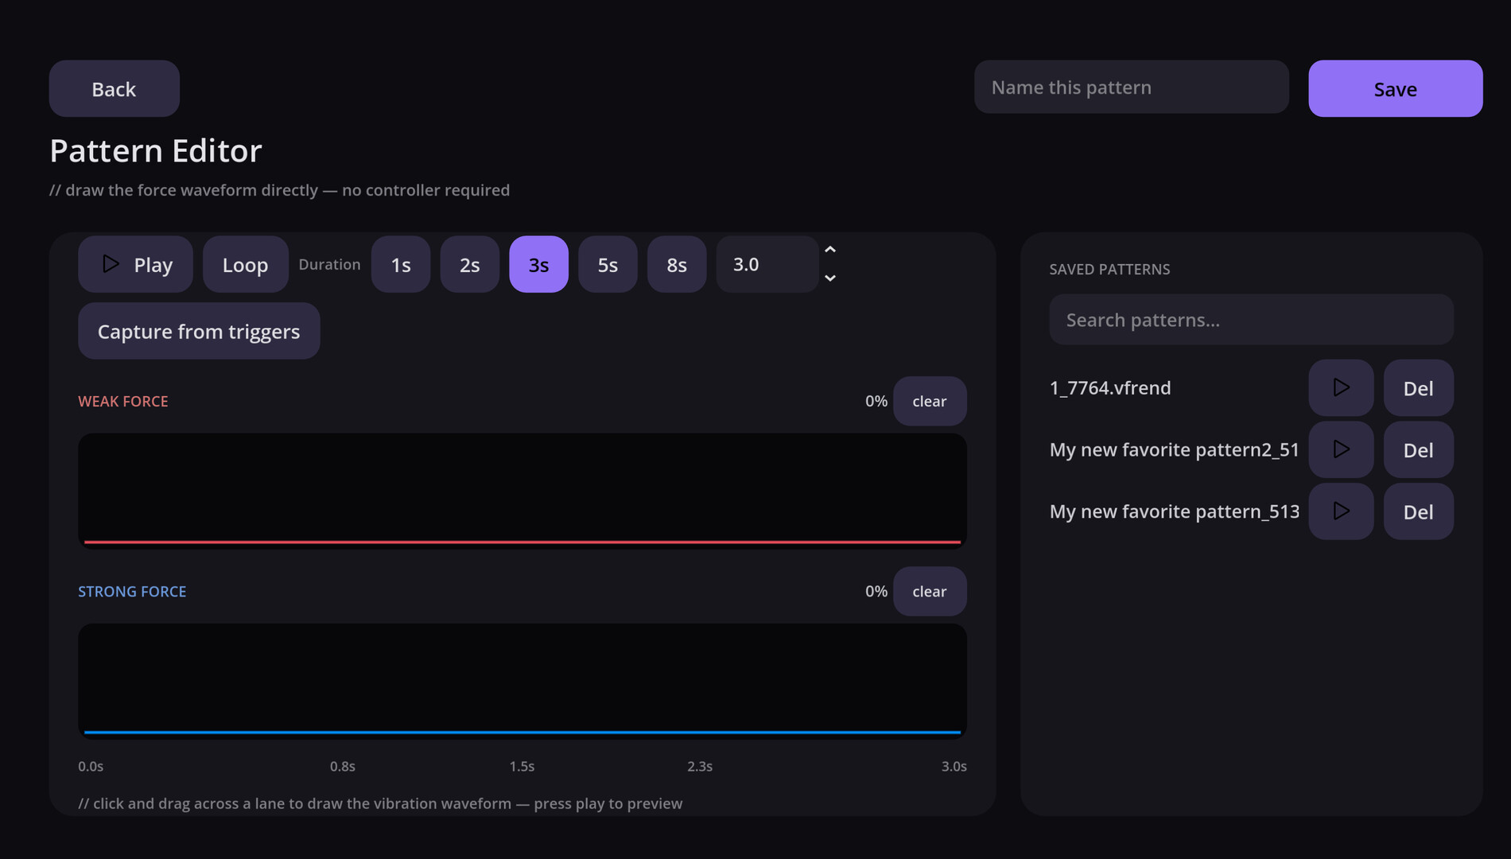Image resolution: width=1511 pixels, height=859 pixels.
Task: Click the Back button
Action: 114,88
